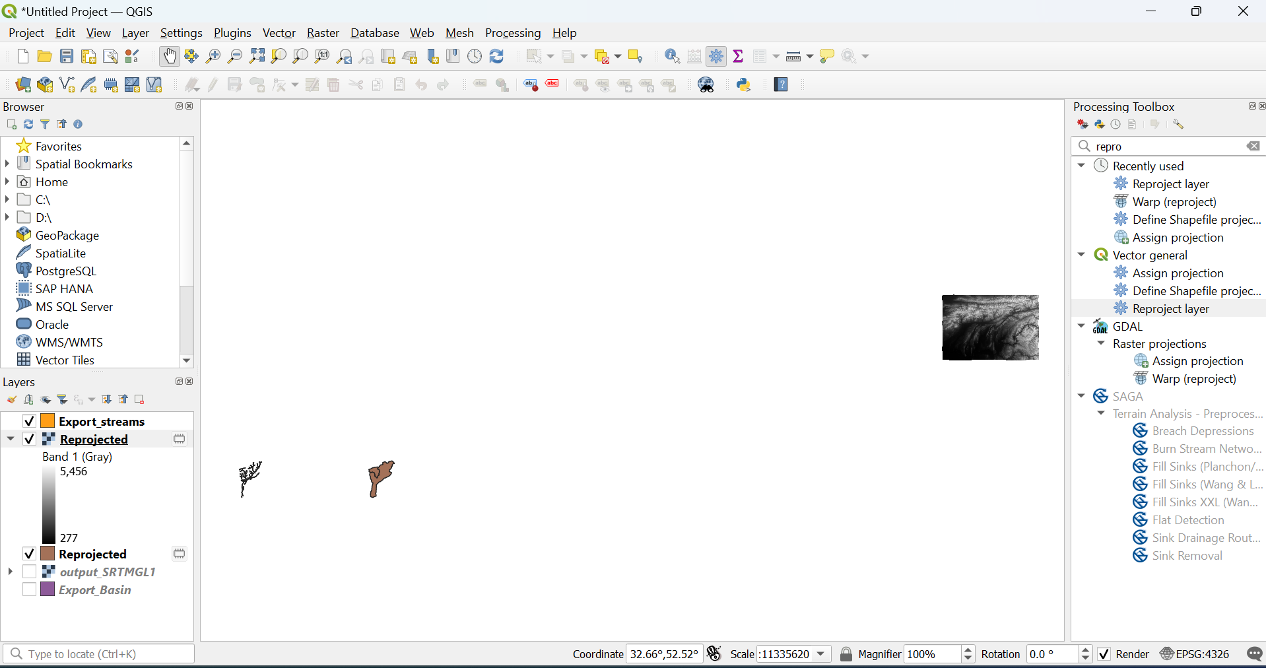Click the Identify Features tool
The height and width of the screenshot is (668, 1266).
coord(672,57)
